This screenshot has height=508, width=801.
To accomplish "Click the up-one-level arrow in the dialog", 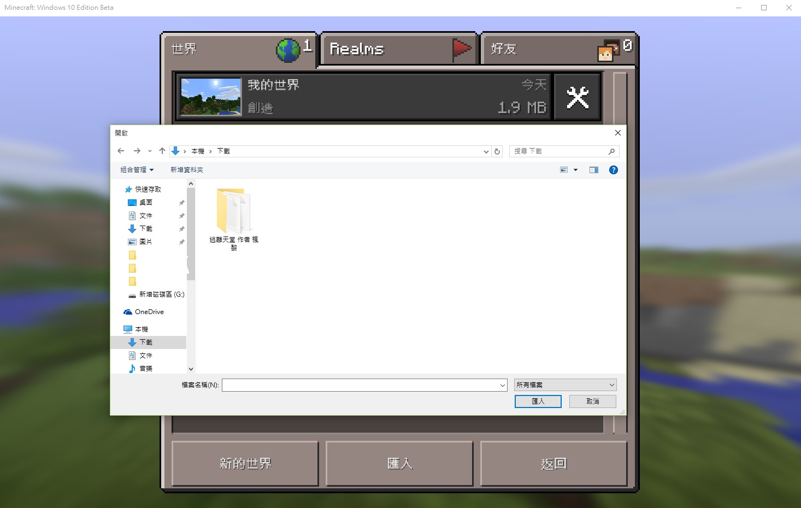I will [x=162, y=151].
